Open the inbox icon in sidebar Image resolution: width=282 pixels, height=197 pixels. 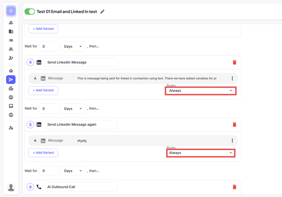[x=11, y=106]
